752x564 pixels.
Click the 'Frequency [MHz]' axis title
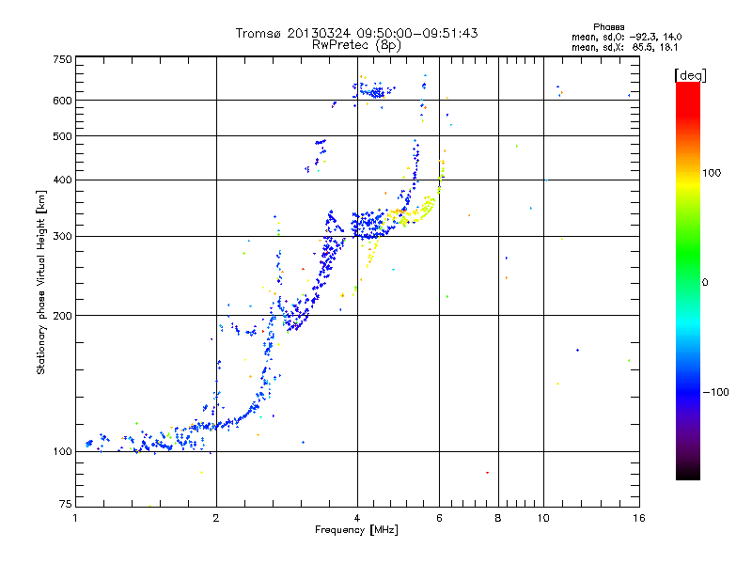tap(356, 530)
